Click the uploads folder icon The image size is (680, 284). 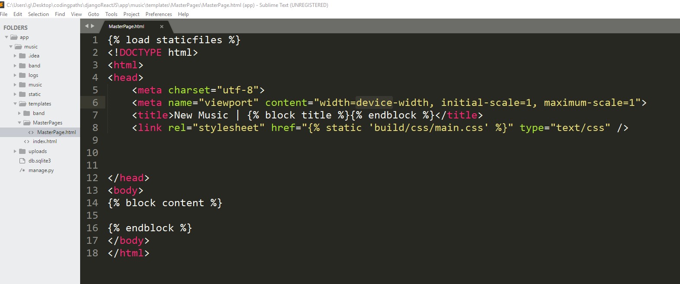(x=23, y=151)
